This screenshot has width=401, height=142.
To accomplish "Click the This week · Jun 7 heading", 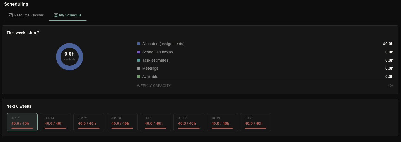I will (23, 33).
